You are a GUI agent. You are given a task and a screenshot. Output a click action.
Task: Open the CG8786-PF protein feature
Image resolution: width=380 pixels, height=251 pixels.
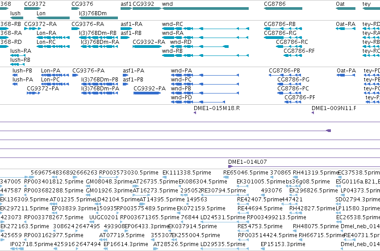[293, 102]
